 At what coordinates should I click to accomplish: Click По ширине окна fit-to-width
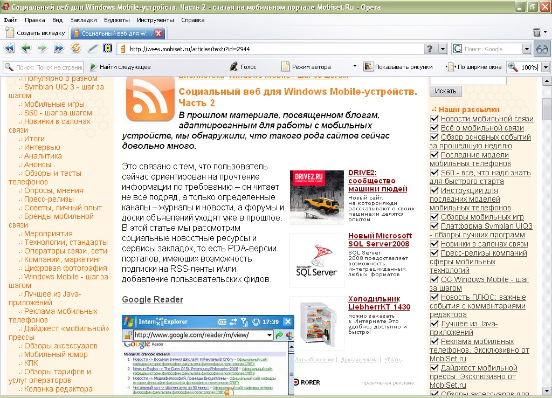click(474, 67)
